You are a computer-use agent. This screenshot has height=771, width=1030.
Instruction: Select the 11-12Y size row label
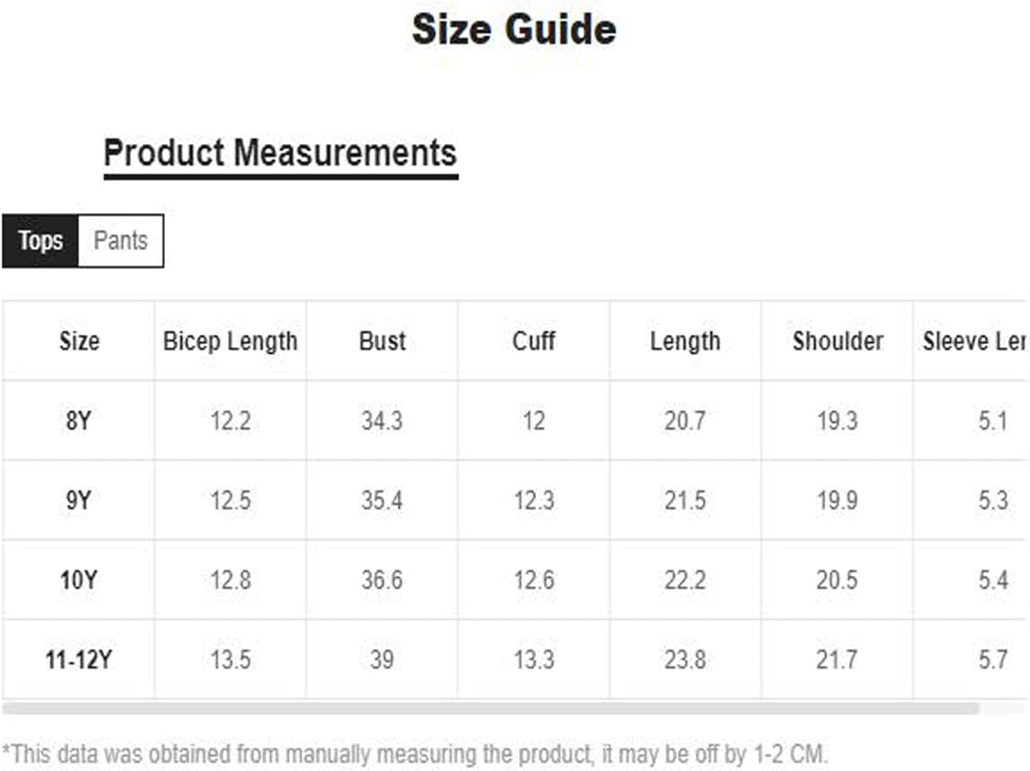click(x=78, y=659)
